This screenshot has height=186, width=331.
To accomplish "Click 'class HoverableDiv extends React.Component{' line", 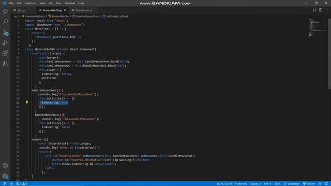I will point(61,49).
